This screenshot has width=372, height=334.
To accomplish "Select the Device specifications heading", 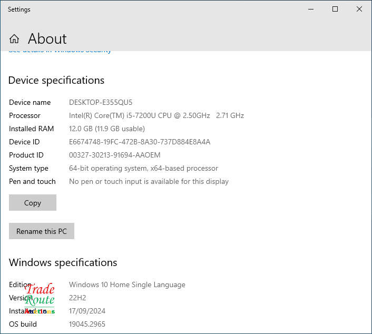I will click(x=56, y=81).
